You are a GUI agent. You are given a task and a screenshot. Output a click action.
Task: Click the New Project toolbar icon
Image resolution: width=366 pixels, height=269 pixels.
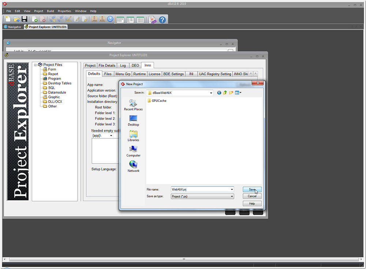(8, 19)
